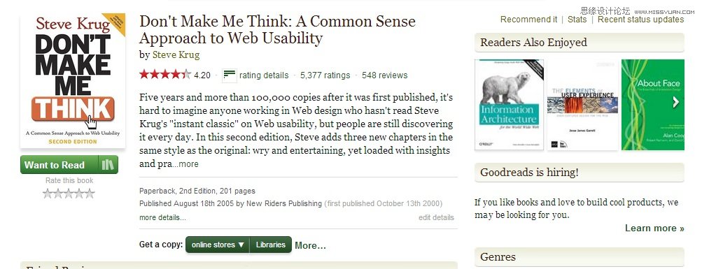Screen dimensions: 702x269
Task: Rate this book one star
Action: coord(48,194)
